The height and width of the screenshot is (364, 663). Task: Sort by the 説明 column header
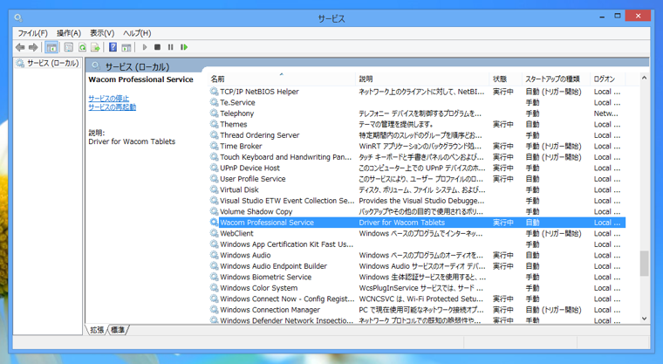422,79
